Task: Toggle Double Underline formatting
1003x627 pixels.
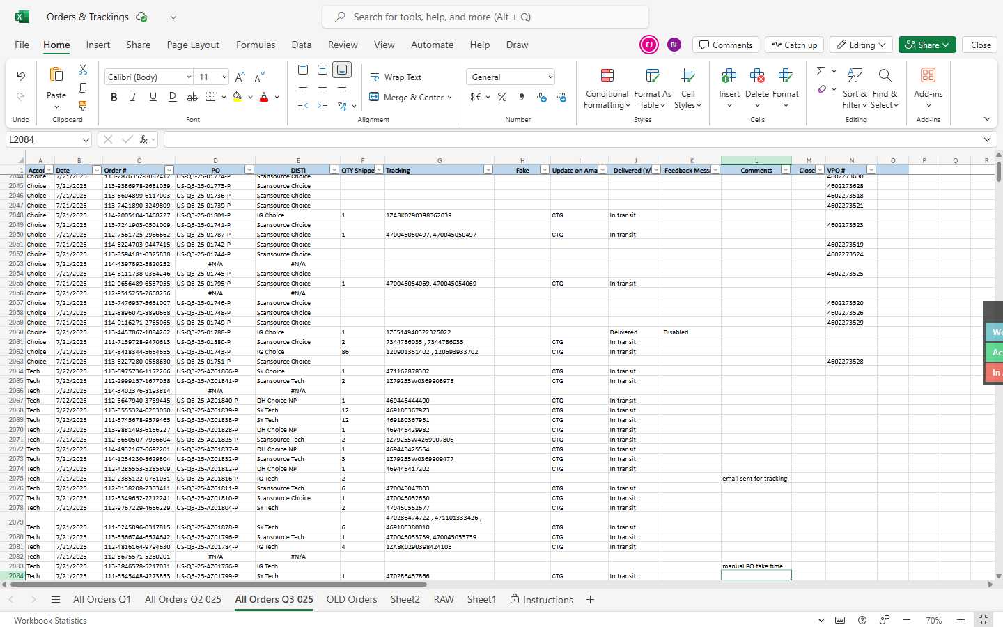Action: tap(173, 97)
